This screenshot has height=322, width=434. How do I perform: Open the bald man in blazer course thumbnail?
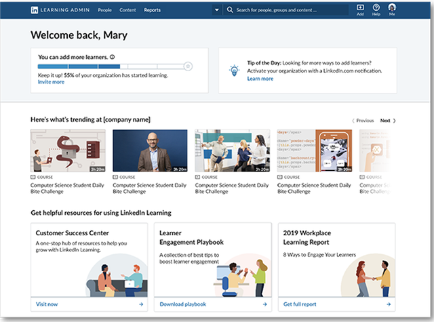[150, 150]
